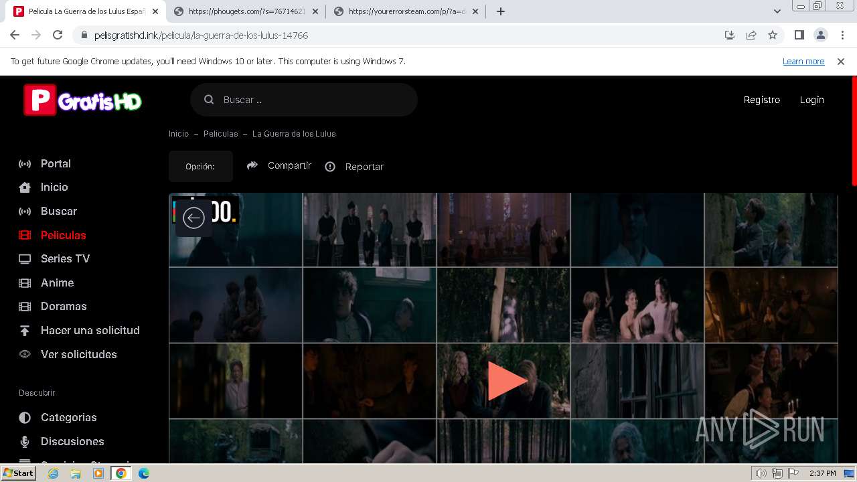
Task: Click the address bar URL
Action: [201, 35]
